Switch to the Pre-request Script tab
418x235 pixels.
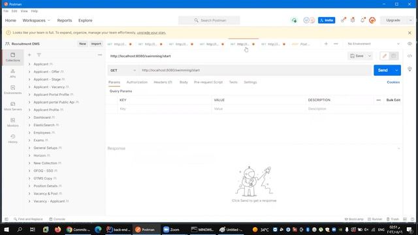[x=208, y=82]
